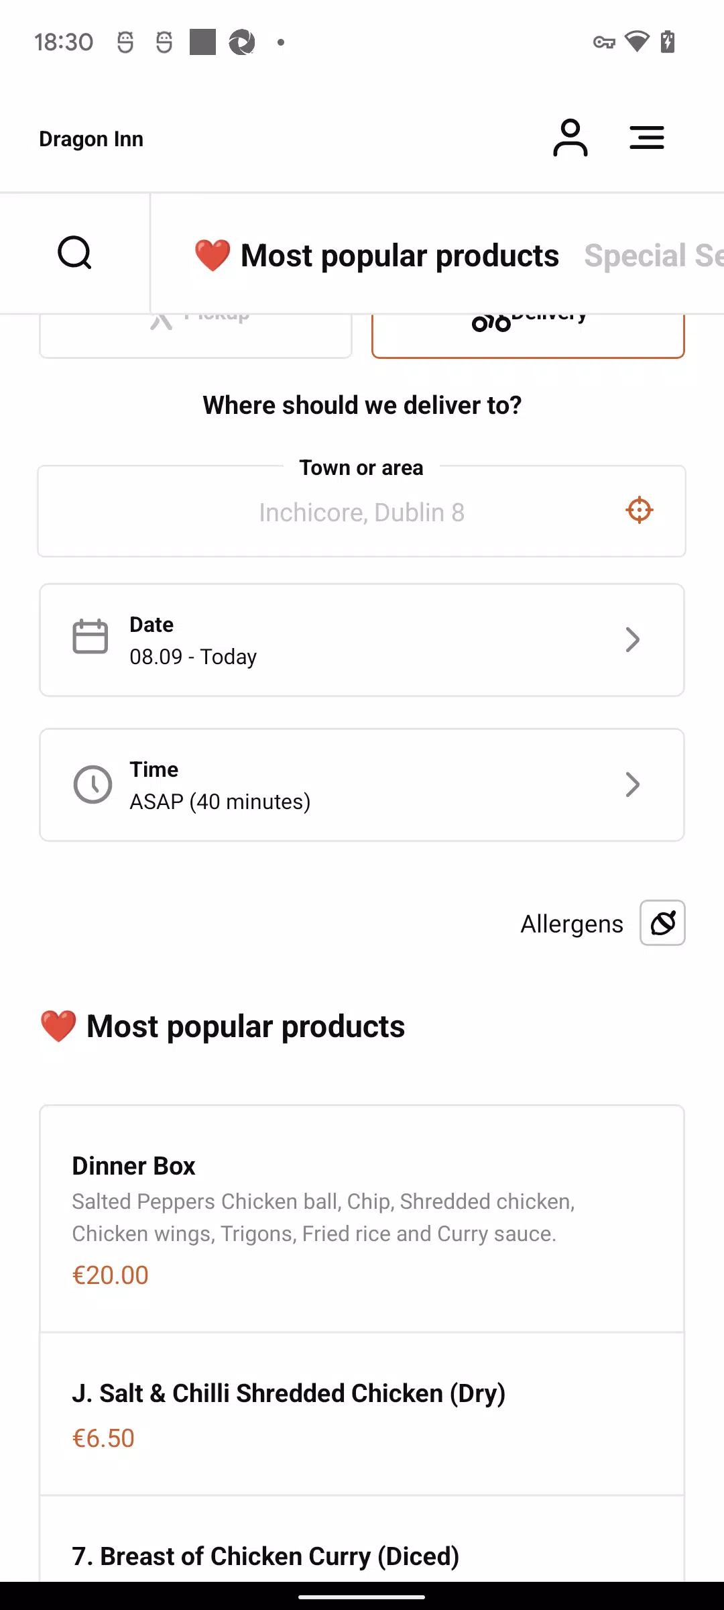Screen dimensions: 724x1610
Task: Tap the clock icon in Time
Action: pos(93,784)
